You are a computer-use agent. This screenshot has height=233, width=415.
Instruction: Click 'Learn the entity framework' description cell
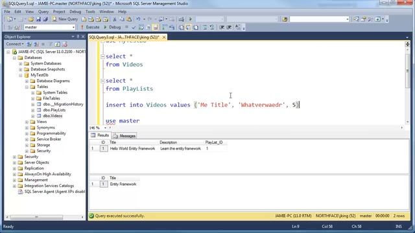click(180, 148)
